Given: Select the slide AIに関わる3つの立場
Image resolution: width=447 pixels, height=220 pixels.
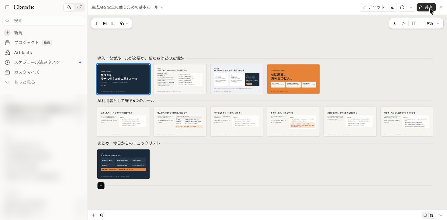Looking at the screenshot, I should click(237, 79).
